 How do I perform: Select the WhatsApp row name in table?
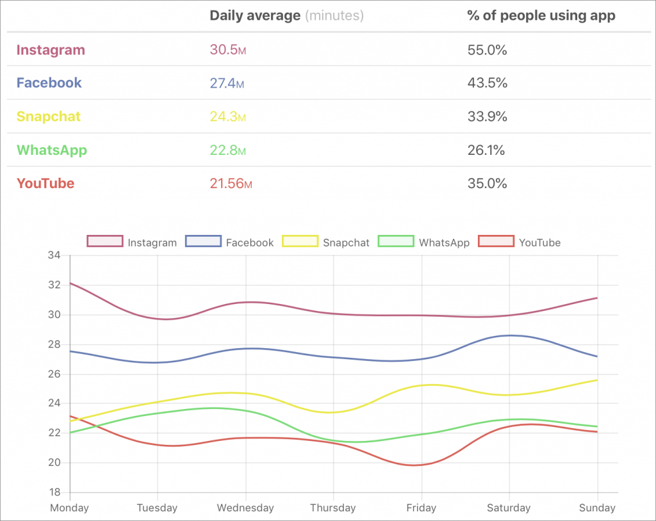click(52, 150)
